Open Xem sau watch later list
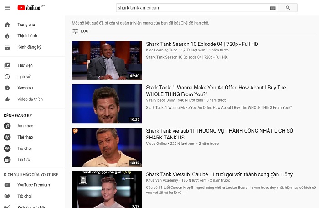Viewport: 319px width, 208px height. (25, 88)
